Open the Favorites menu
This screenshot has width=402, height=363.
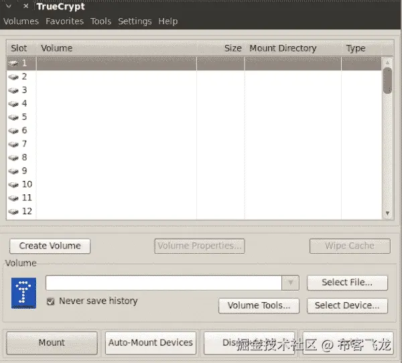coord(64,21)
